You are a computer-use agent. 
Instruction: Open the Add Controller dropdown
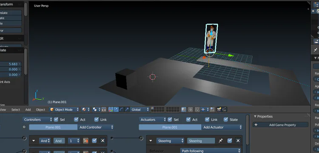95,127
